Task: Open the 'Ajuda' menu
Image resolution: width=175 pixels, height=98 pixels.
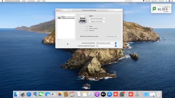Action: coord(44,1)
